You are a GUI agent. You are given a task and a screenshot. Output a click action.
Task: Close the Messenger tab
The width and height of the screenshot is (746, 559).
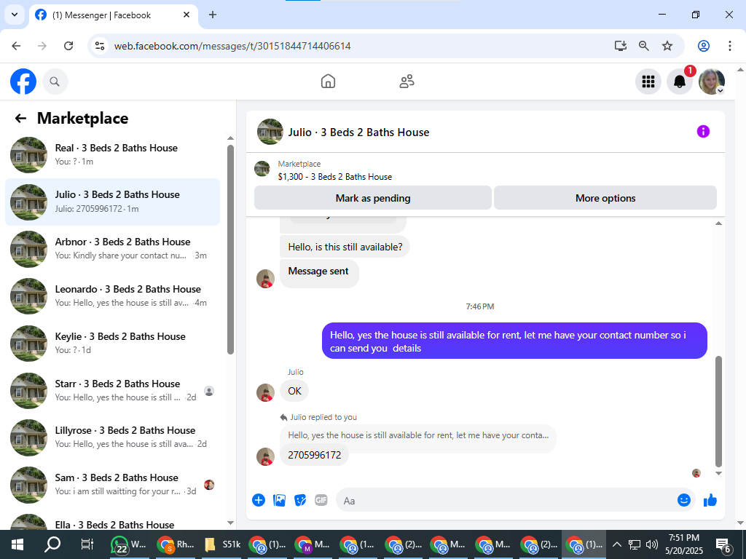pyautogui.click(x=186, y=15)
